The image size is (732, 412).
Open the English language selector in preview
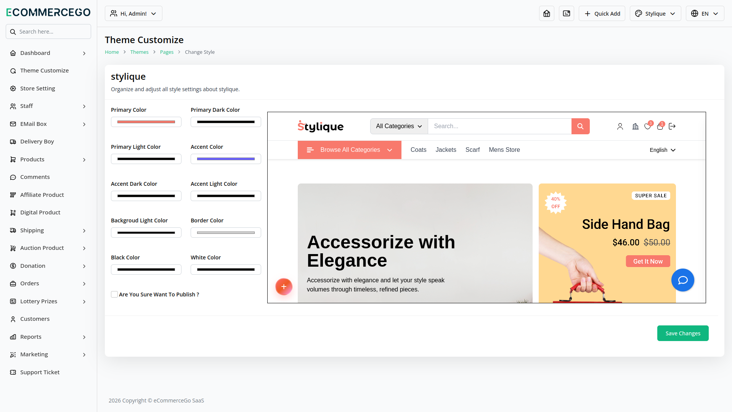pyautogui.click(x=663, y=150)
